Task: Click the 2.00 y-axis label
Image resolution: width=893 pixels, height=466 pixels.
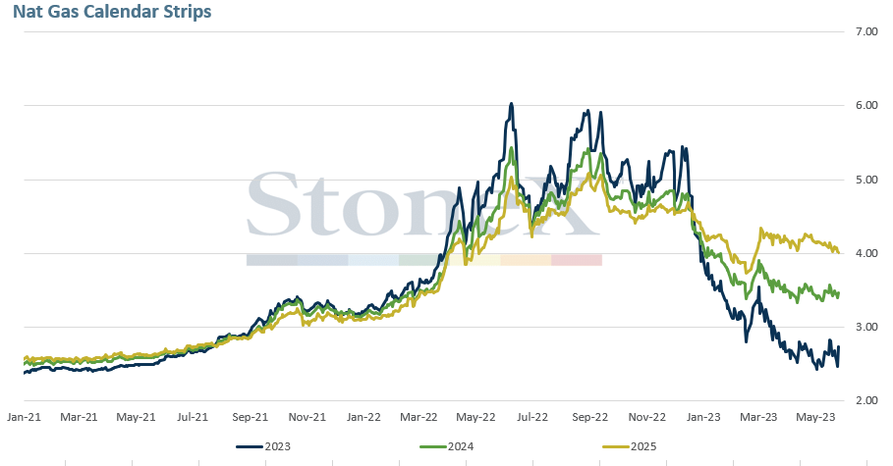Action: tap(866, 400)
